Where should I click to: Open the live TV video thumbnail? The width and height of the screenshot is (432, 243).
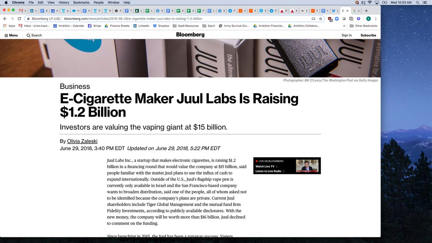pyautogui.click(x=307, y=166)
